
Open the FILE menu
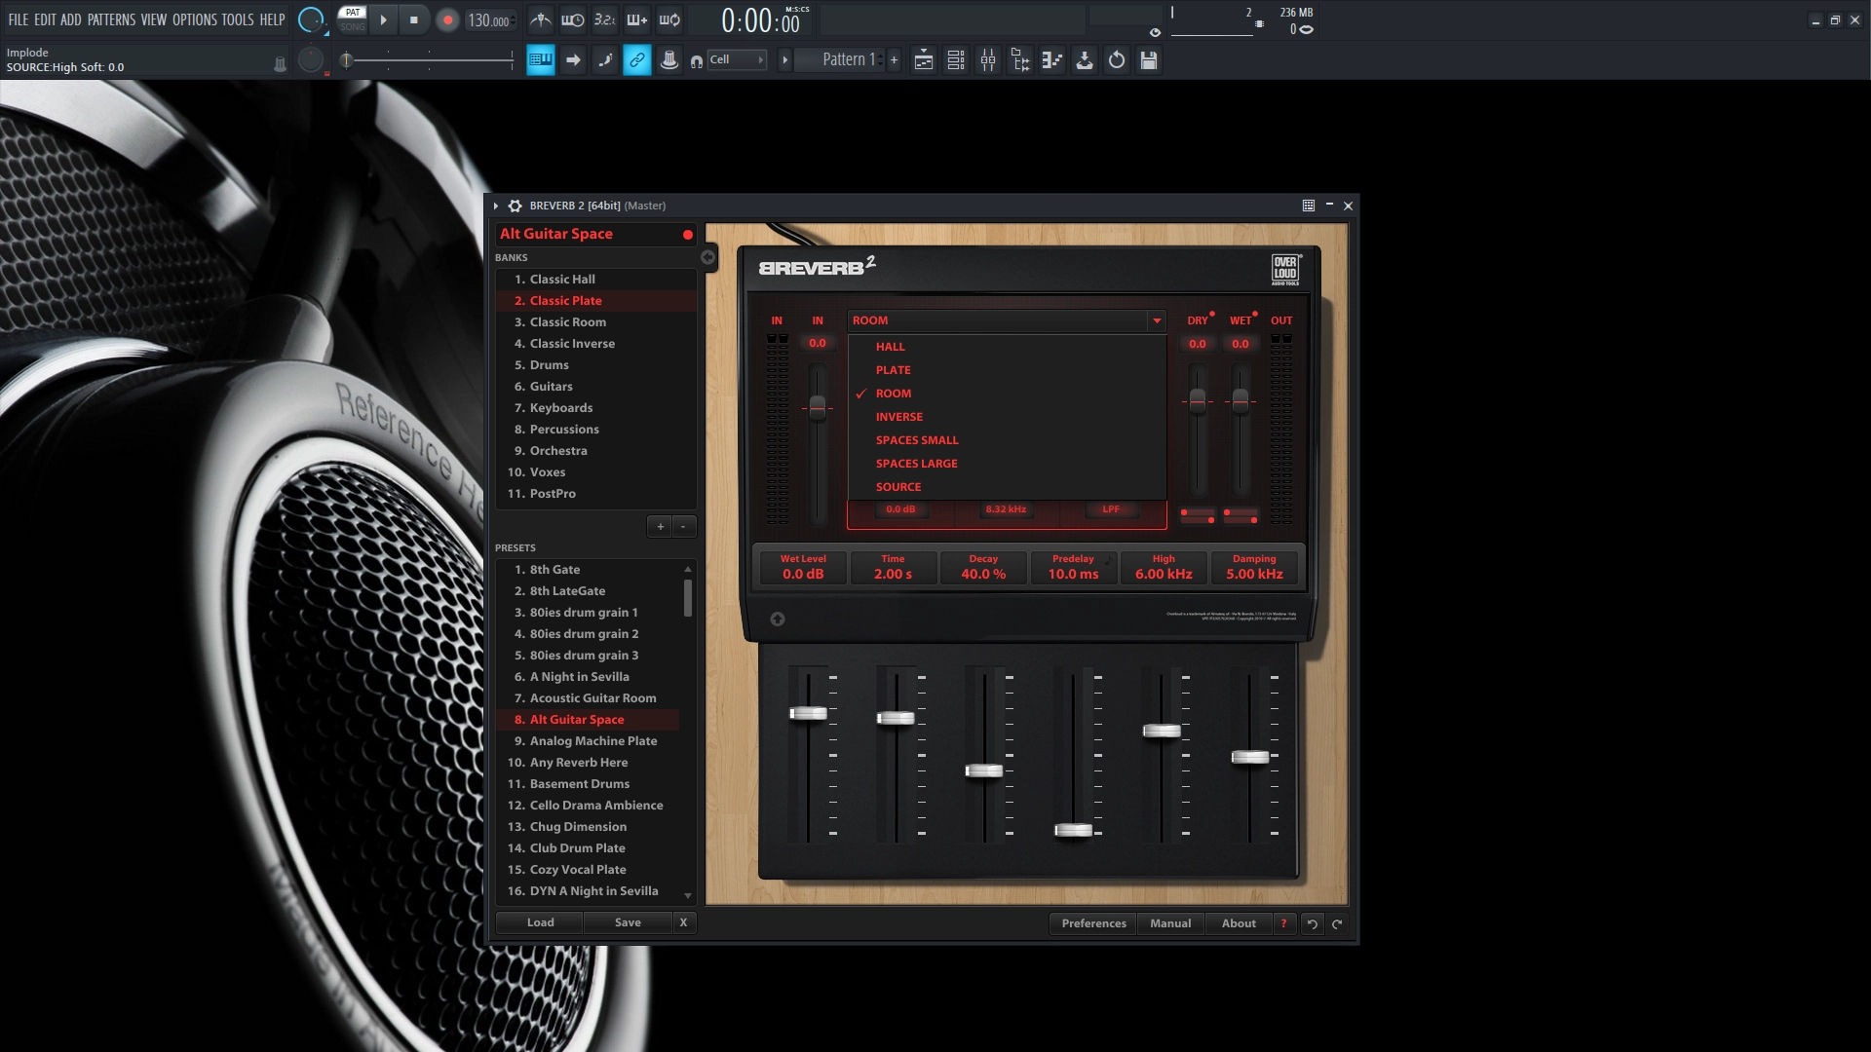19,19
